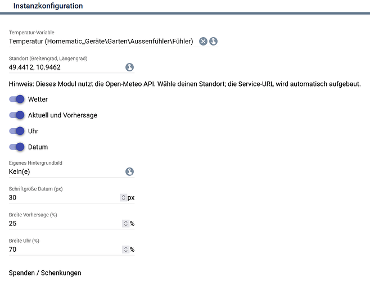
Task: Click Schriftgröße Datum stepper arrows
Action: (x=123, y=197)
